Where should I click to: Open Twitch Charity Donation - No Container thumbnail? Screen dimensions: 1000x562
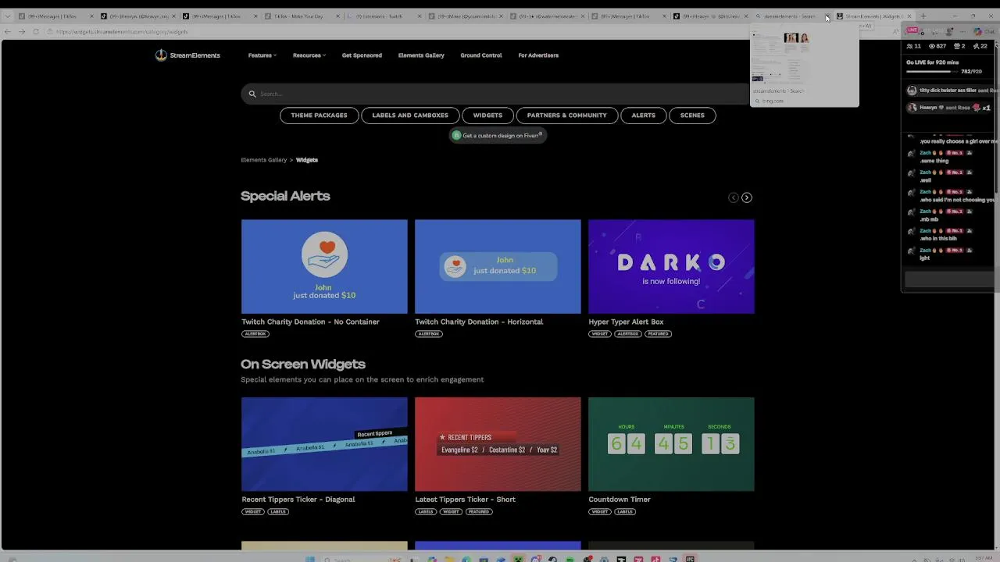(x=324, y=266)
